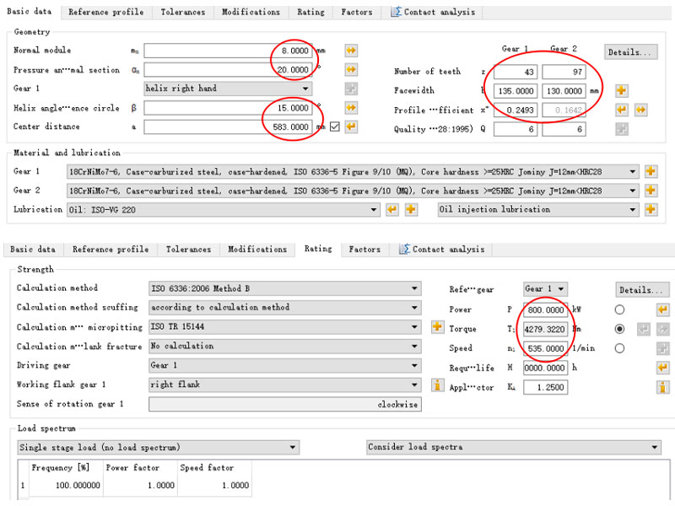Toggle the Center distance checkbox

point(334,126)
